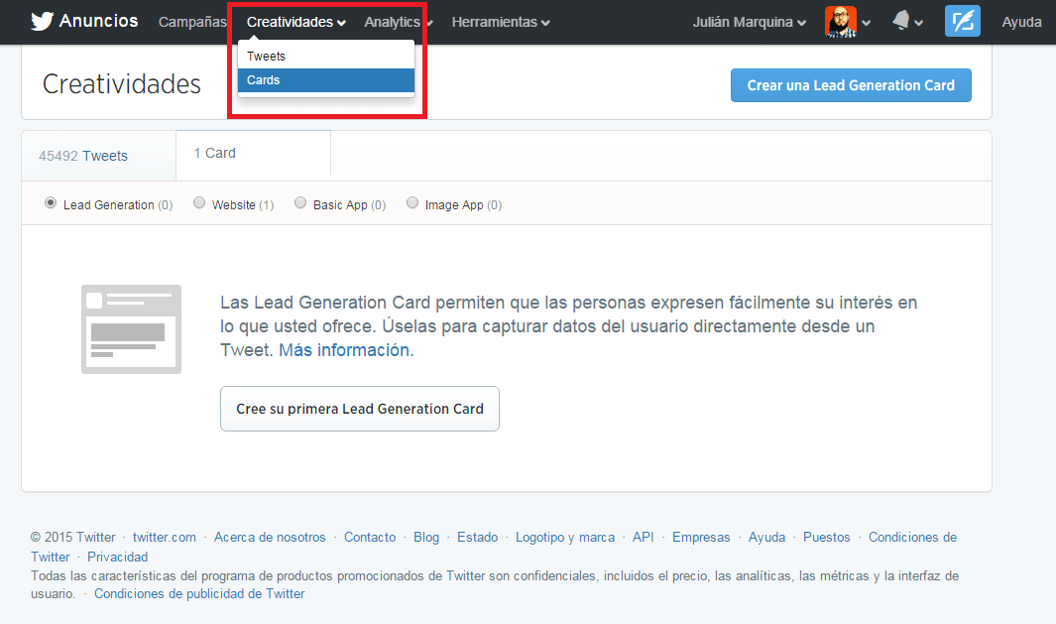The height and width of the screenshot is (624, 1056).
Task: Open the dropdown arrow beside the avatar
Action: pos(866,23)
